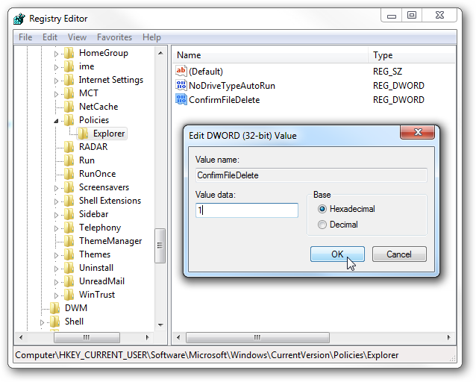Expand the HomeGroup key
The image size is (476, 382).
(56, 54)
